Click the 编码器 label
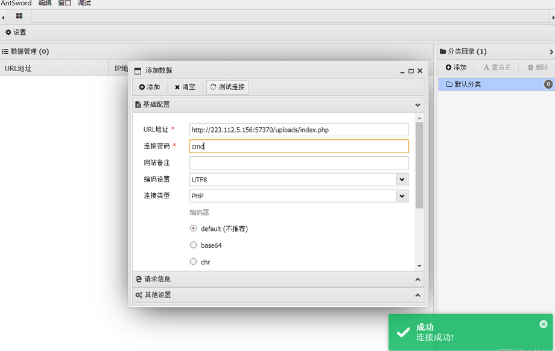555x351 pixels. pyautogui.click(x=199, y=212)
